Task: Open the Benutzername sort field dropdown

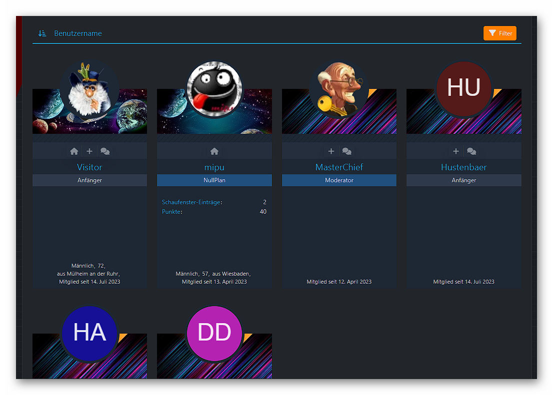Action: pyautogui.click(x=78, y=33)
